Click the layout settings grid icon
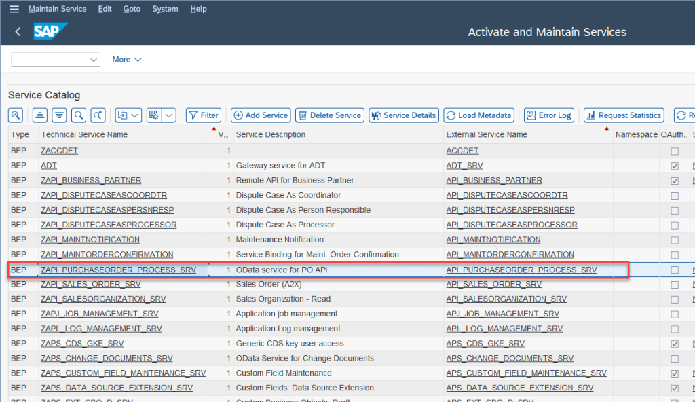 (x=153, y=115)
